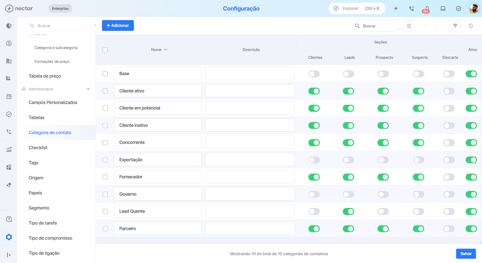The image size is (482, 263).
Task: Go to the next page arrow
Action: (435, 26)
